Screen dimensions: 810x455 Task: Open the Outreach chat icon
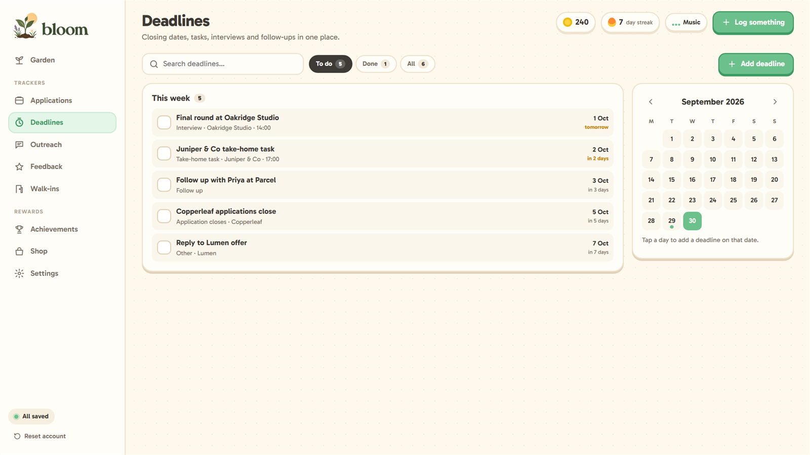(19, 145)
